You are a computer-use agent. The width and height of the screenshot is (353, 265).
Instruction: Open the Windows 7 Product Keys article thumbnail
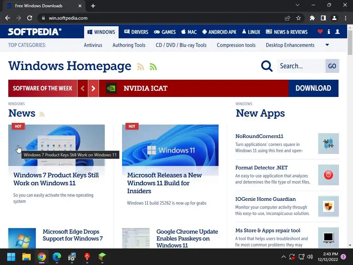point(56,145)
